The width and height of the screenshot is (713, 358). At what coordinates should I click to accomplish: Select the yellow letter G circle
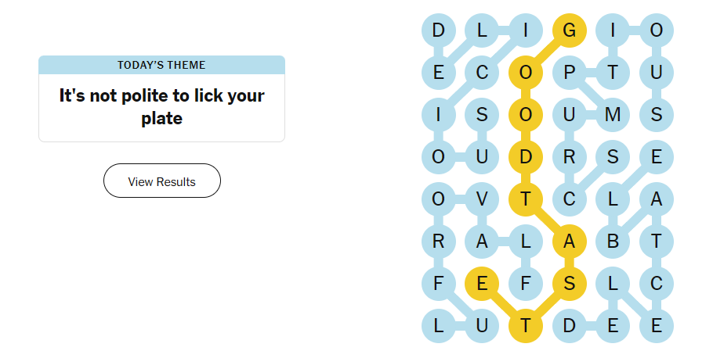570,30
